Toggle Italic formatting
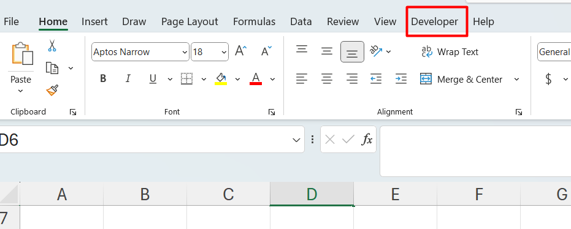Screen dimensions: 571x229 [128, 78]
